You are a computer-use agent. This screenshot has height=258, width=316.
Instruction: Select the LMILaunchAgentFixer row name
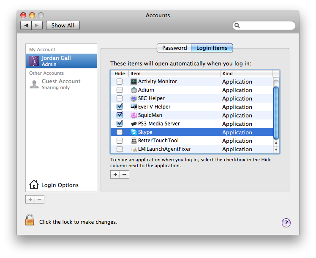(164, 149)
